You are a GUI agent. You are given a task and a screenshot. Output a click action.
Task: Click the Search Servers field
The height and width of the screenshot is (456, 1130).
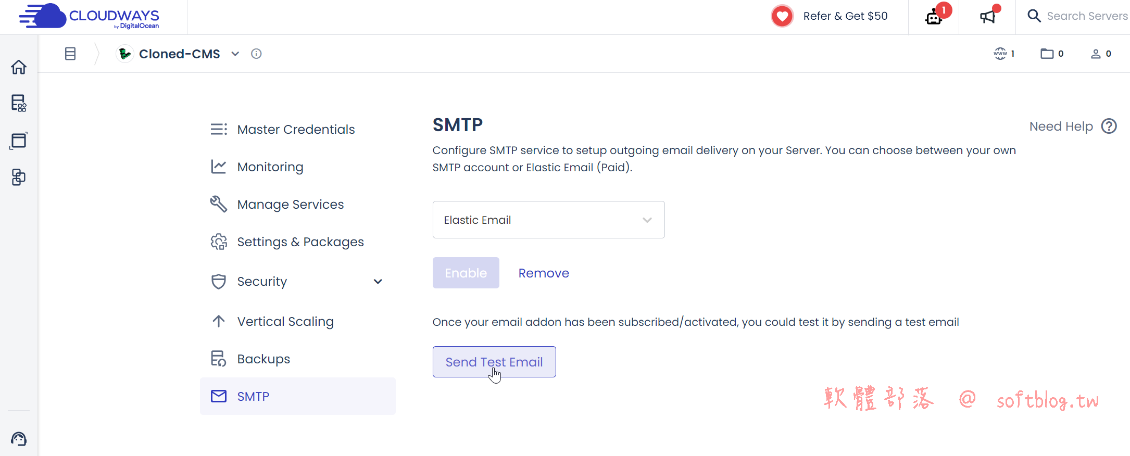click(x=1086, y=16)
